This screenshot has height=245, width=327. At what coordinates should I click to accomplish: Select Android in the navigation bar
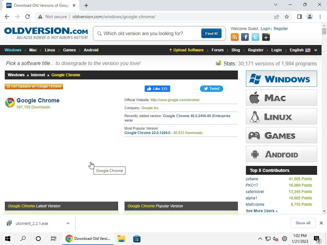click(91, 50)
